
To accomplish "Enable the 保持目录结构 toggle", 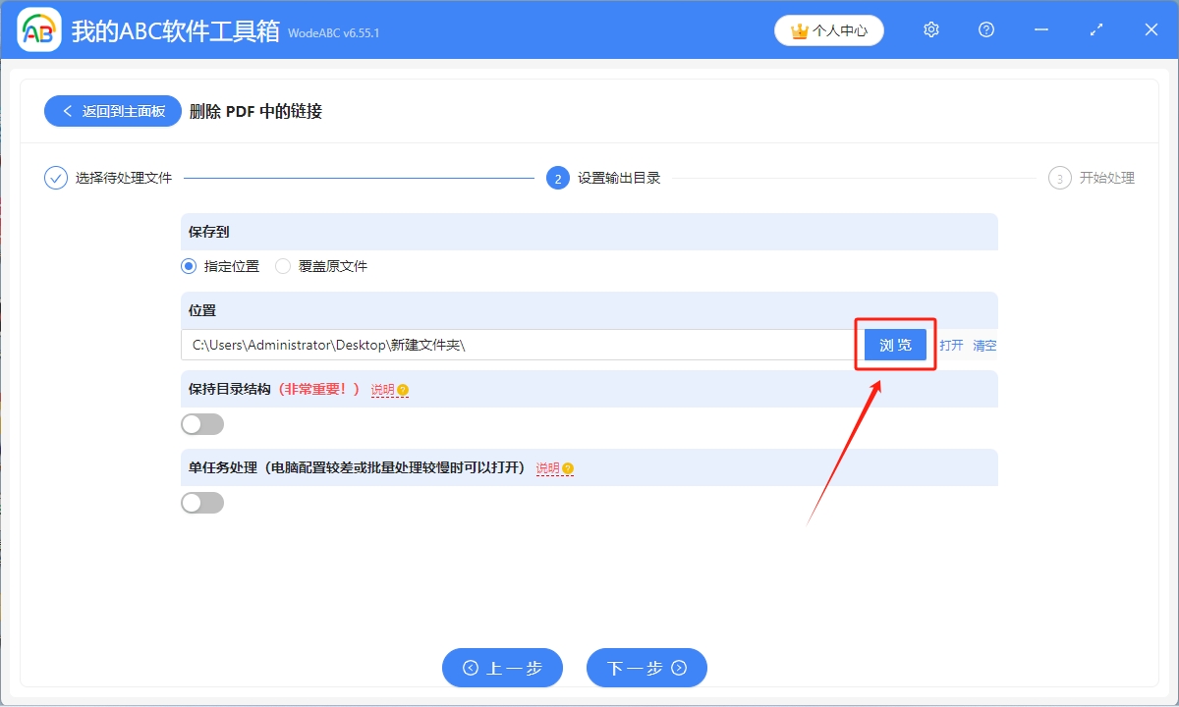I will 201,423.
